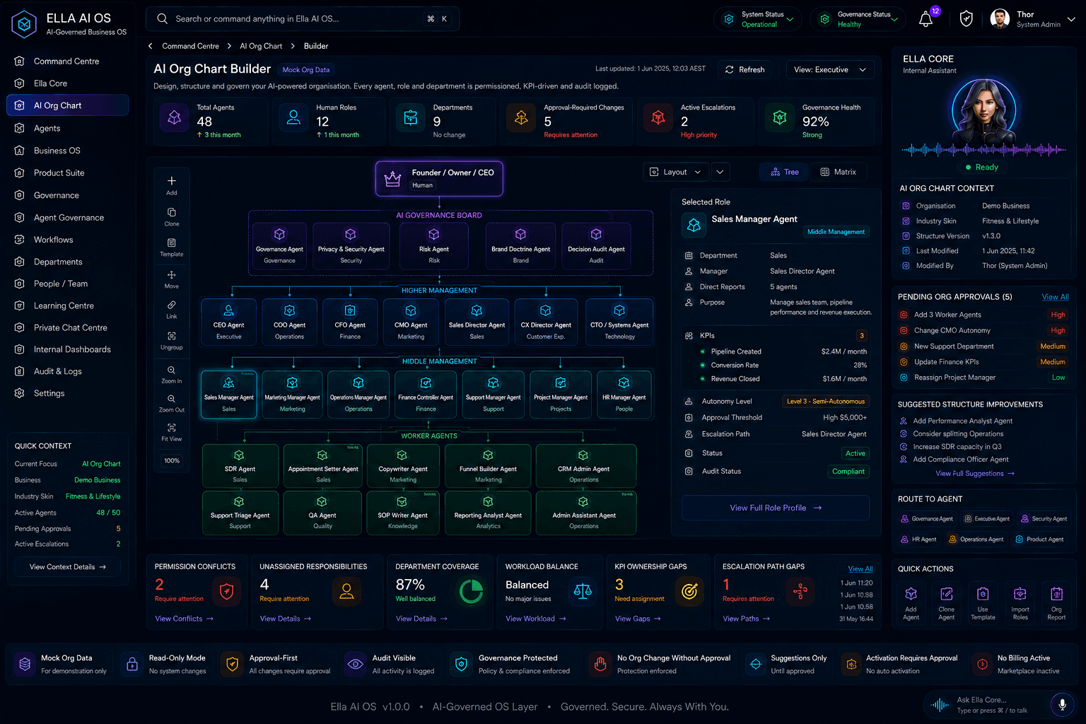Click the back arrow in breadcrumb

pos(151,46)
